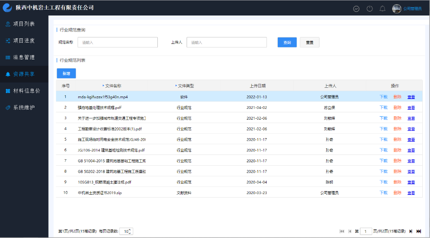The height and width of the screenshot is (238, 430).
Task: Click the company administrator avatar
Action: (396, 9)
